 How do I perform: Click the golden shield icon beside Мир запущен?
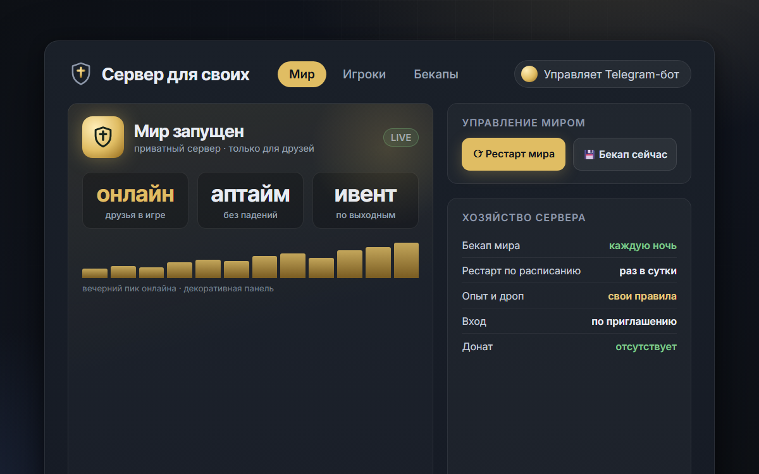[x=103, y=137]
